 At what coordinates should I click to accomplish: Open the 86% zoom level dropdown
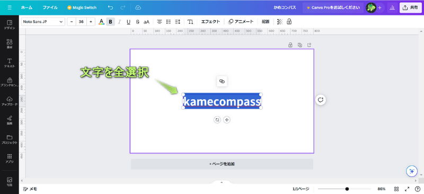tap(382, 189)
